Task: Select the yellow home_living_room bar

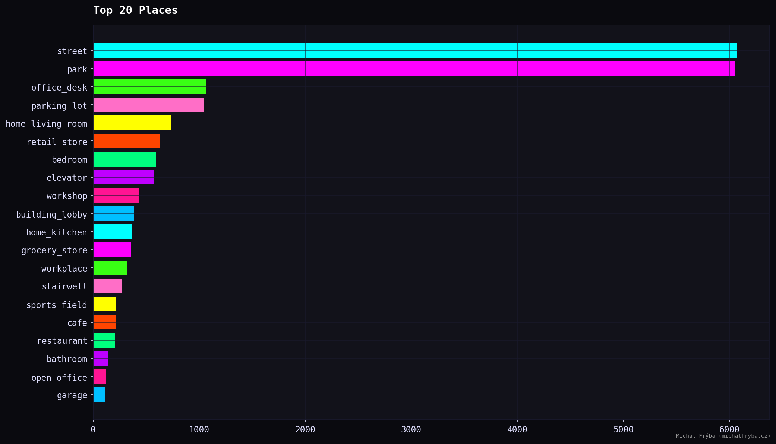Action: click(x=132, y=123)
